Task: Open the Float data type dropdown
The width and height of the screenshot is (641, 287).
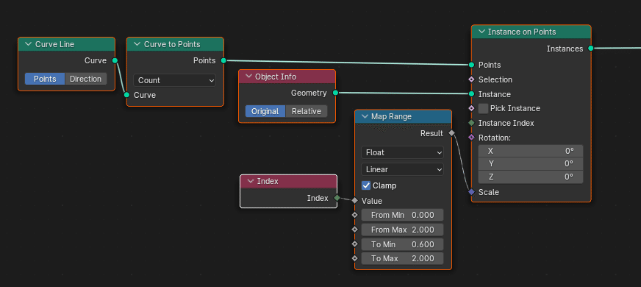Action: click(403, 152)
